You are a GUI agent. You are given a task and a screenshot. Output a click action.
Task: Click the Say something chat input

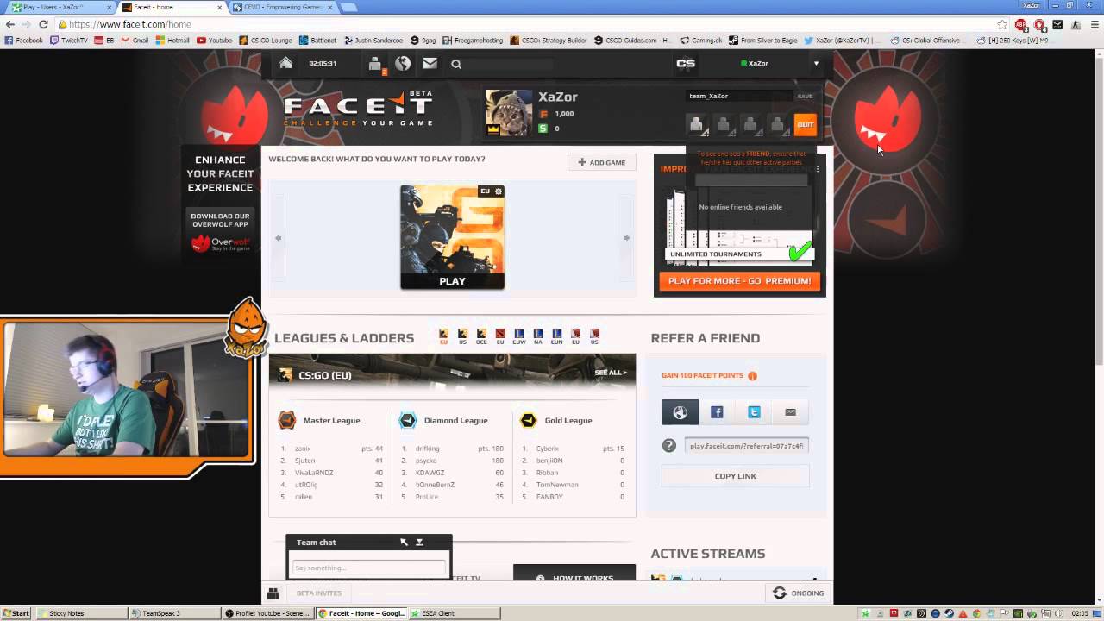pos(368,568)
